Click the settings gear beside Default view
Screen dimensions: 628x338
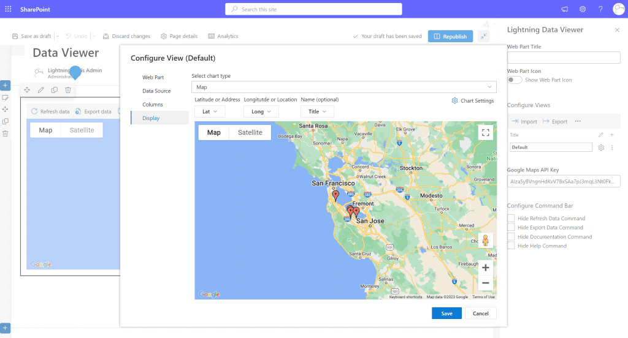[601, 148]
